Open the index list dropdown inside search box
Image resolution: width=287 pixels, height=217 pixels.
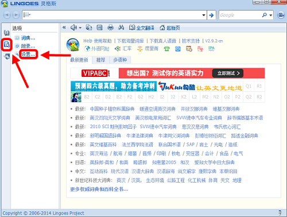click(27, 15)
